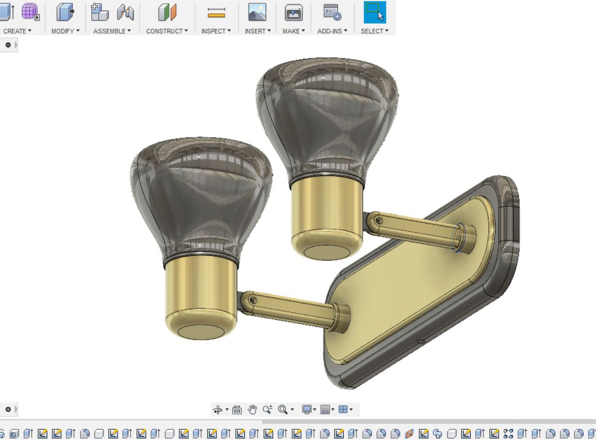The width and height of the screenshot is (596, 441).
Task: Select the Zoom tool
Action: (267, 409)
